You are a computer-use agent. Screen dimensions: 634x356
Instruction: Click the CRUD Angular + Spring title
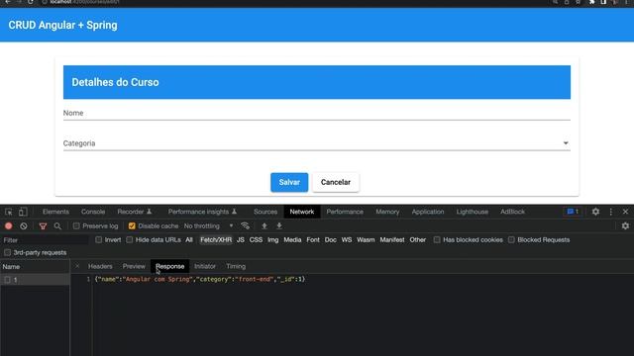coord(62,25)
